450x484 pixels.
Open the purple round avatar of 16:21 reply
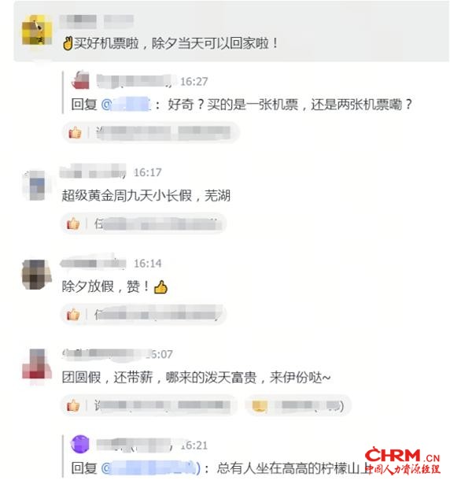[x=80, y=444]
